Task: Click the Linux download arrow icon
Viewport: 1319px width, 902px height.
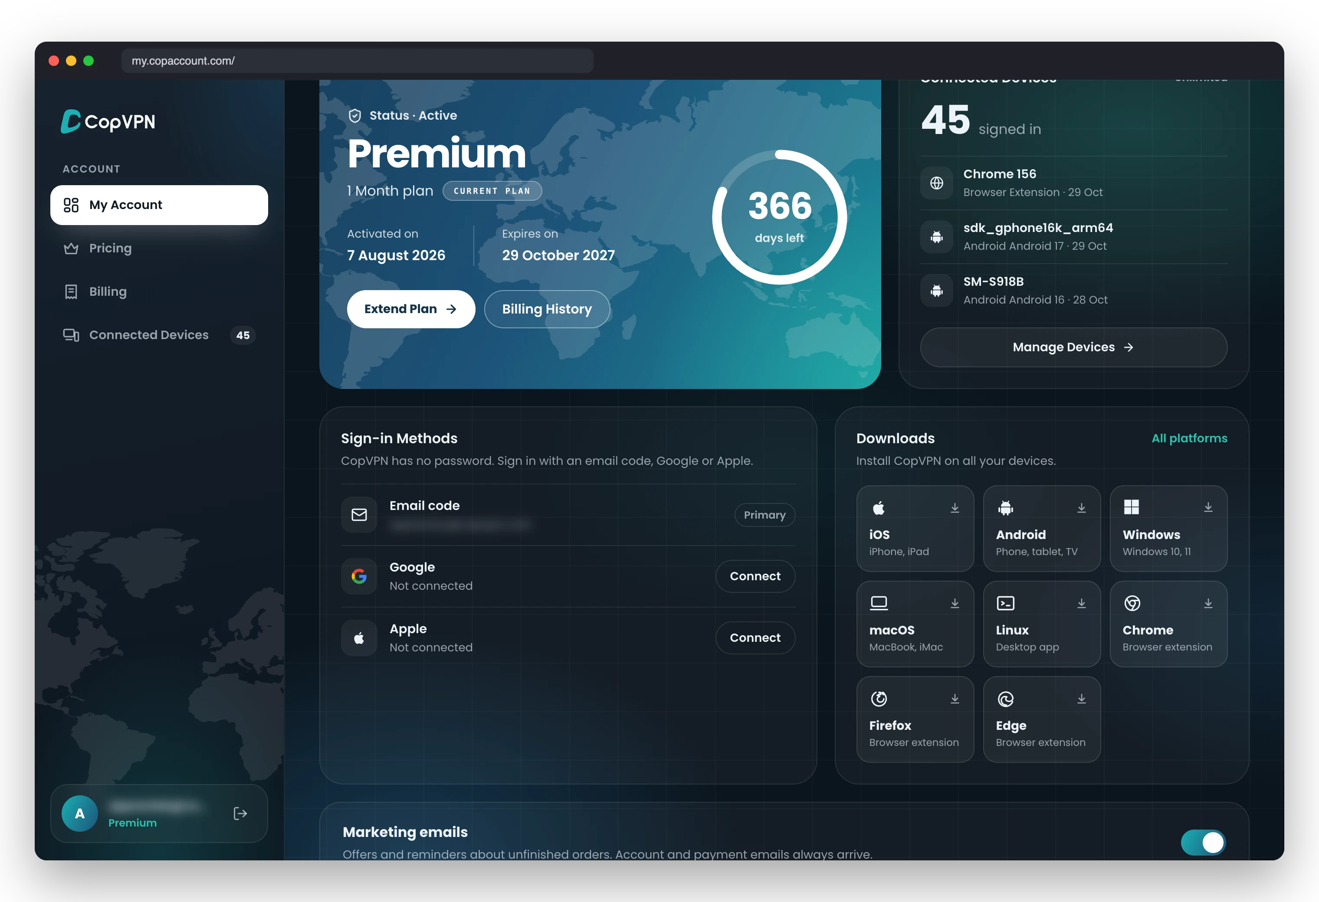Action: click(1081, 603)
